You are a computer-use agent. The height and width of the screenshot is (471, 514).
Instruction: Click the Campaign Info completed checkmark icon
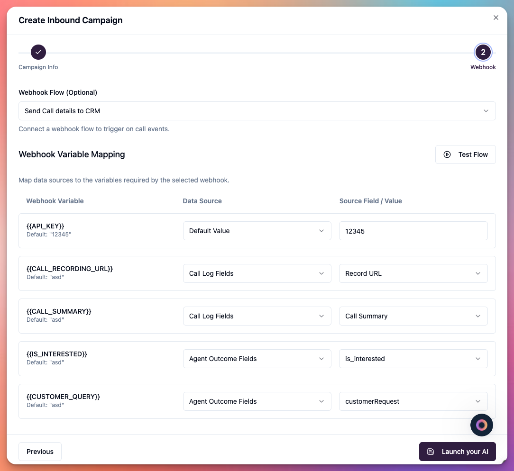tap(38, 52)
